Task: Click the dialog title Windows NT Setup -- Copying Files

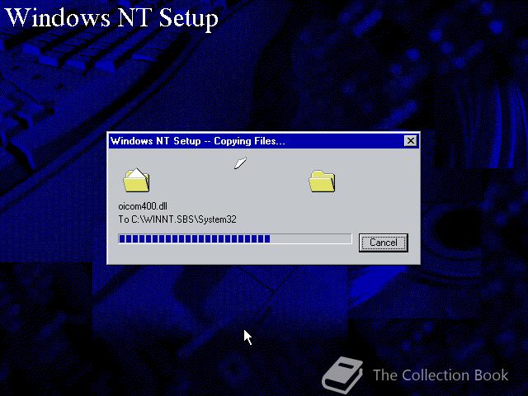Action: point(198,141)
